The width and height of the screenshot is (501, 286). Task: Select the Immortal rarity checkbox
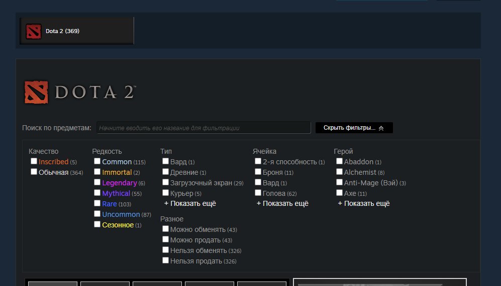[97, 172]
